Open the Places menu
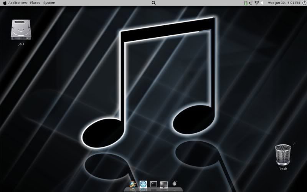Image resolution: width=307 pixels, height=192 pixels. 35,3
